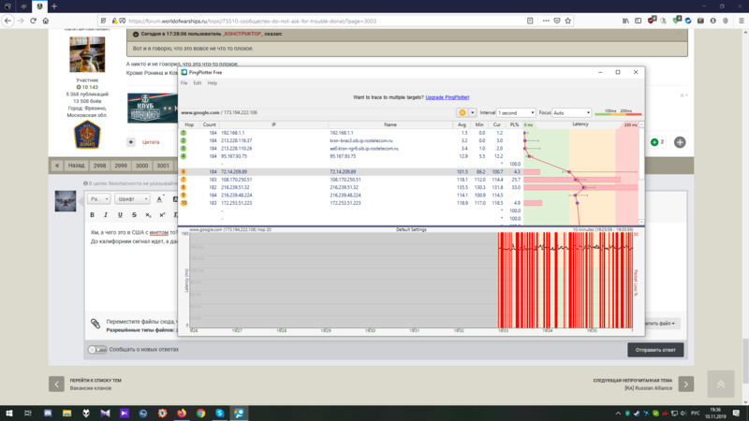
Task: Click the plus multiquote button beside Цитата
Action: 131,142
